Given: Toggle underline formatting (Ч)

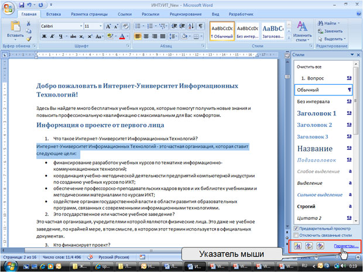Looking at the screenshot, I should click(x=61, y=36).
